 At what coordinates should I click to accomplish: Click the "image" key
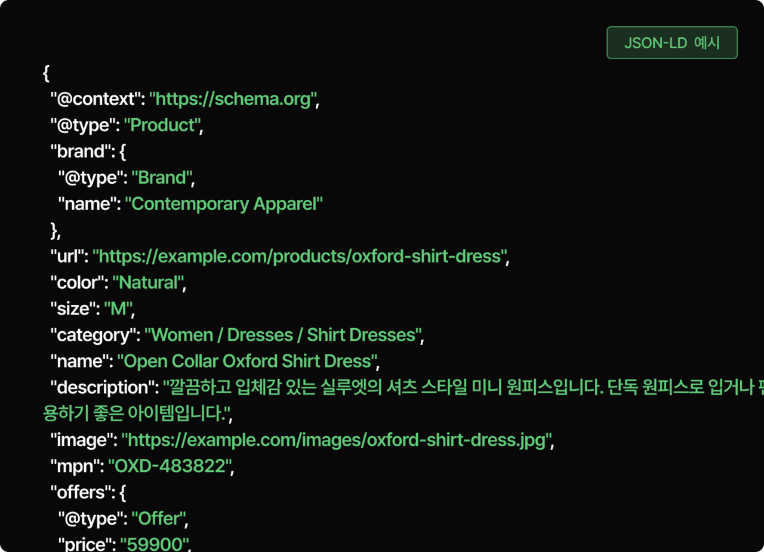[82, 440]
